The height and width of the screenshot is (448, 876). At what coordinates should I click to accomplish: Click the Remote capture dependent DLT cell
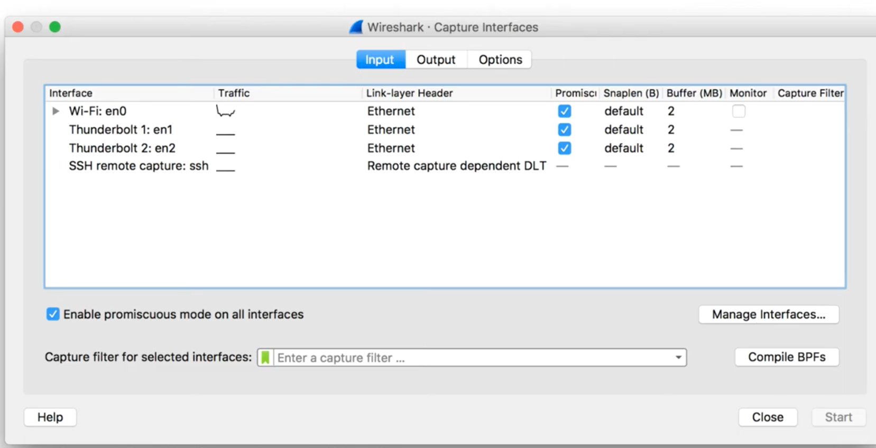[x=457, y=166]
